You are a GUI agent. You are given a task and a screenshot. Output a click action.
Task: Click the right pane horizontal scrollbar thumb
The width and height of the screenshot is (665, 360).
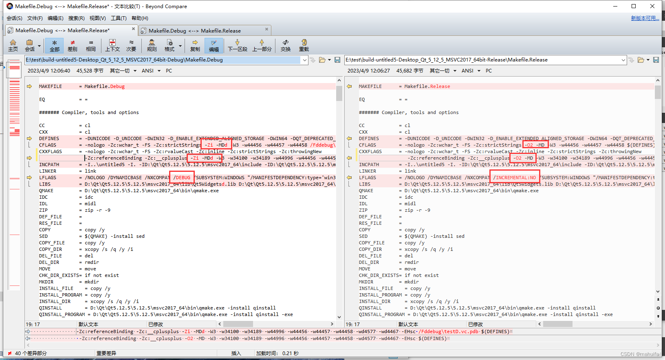point(558,324)
